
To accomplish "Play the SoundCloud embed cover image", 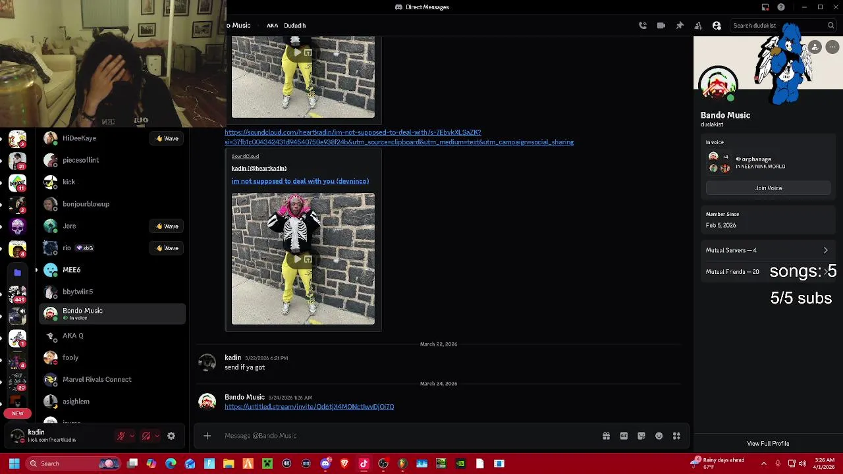I will pos(303,259).
